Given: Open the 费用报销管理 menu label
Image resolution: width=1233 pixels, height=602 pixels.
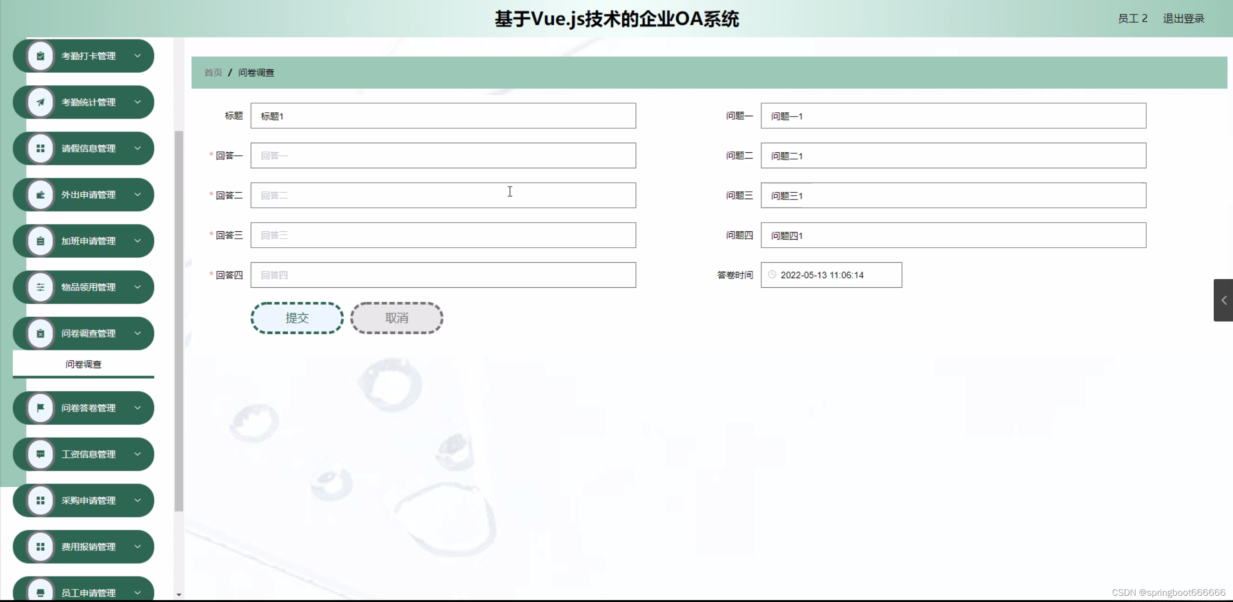Looking at the screenshot, I should [88, 547].
